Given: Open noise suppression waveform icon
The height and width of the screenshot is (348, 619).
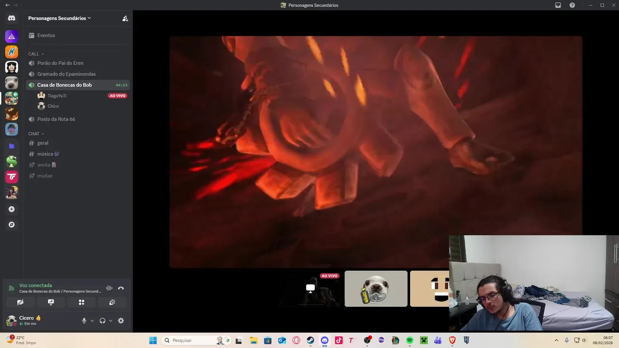Looking at the screenshot, I should [x=109, y=288].
